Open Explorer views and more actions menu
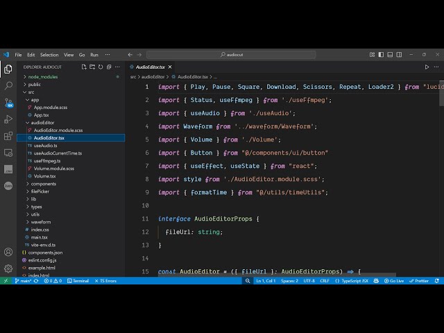The width and height of the screenshot is (444, 333). (x=117, y=67)
